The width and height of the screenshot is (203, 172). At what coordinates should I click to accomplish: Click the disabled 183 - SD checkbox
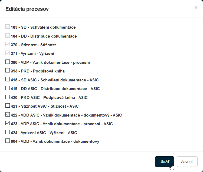[x=8, y=27]
